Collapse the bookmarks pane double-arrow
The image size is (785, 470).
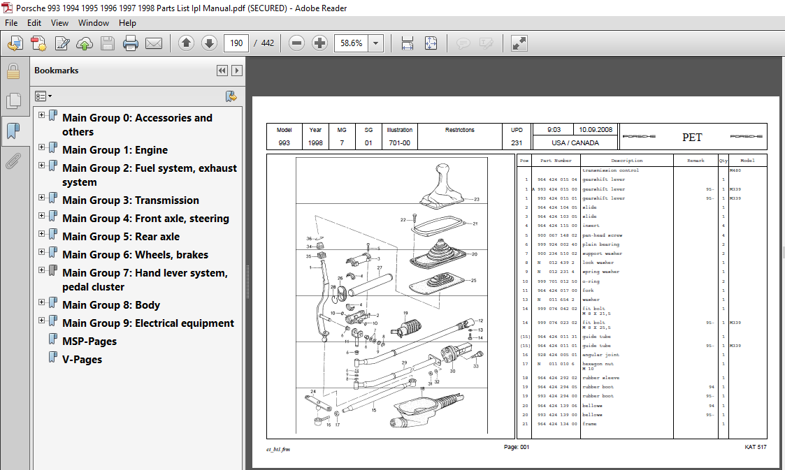click(222, 71)
